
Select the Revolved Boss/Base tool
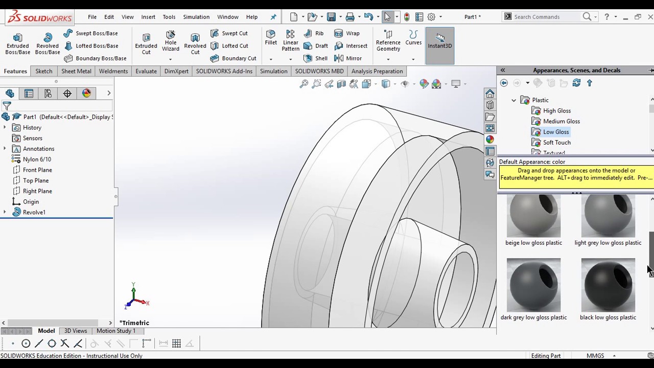click(x=48, y=44)
